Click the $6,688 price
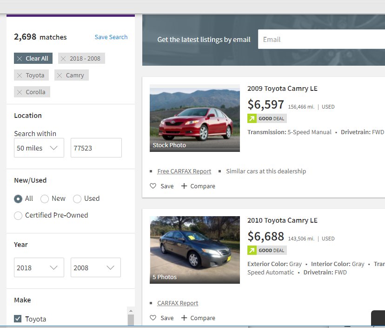 (x=266, y=236)
